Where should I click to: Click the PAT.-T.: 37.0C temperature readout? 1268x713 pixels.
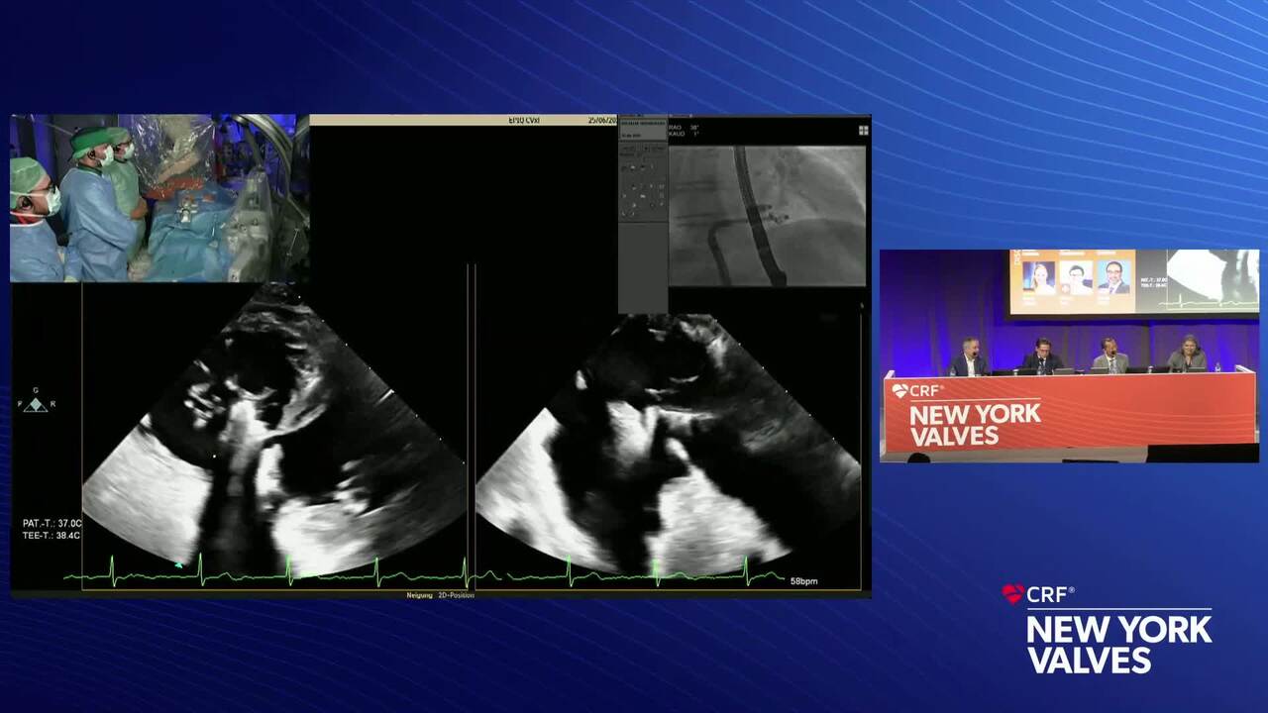pos(52,523)
